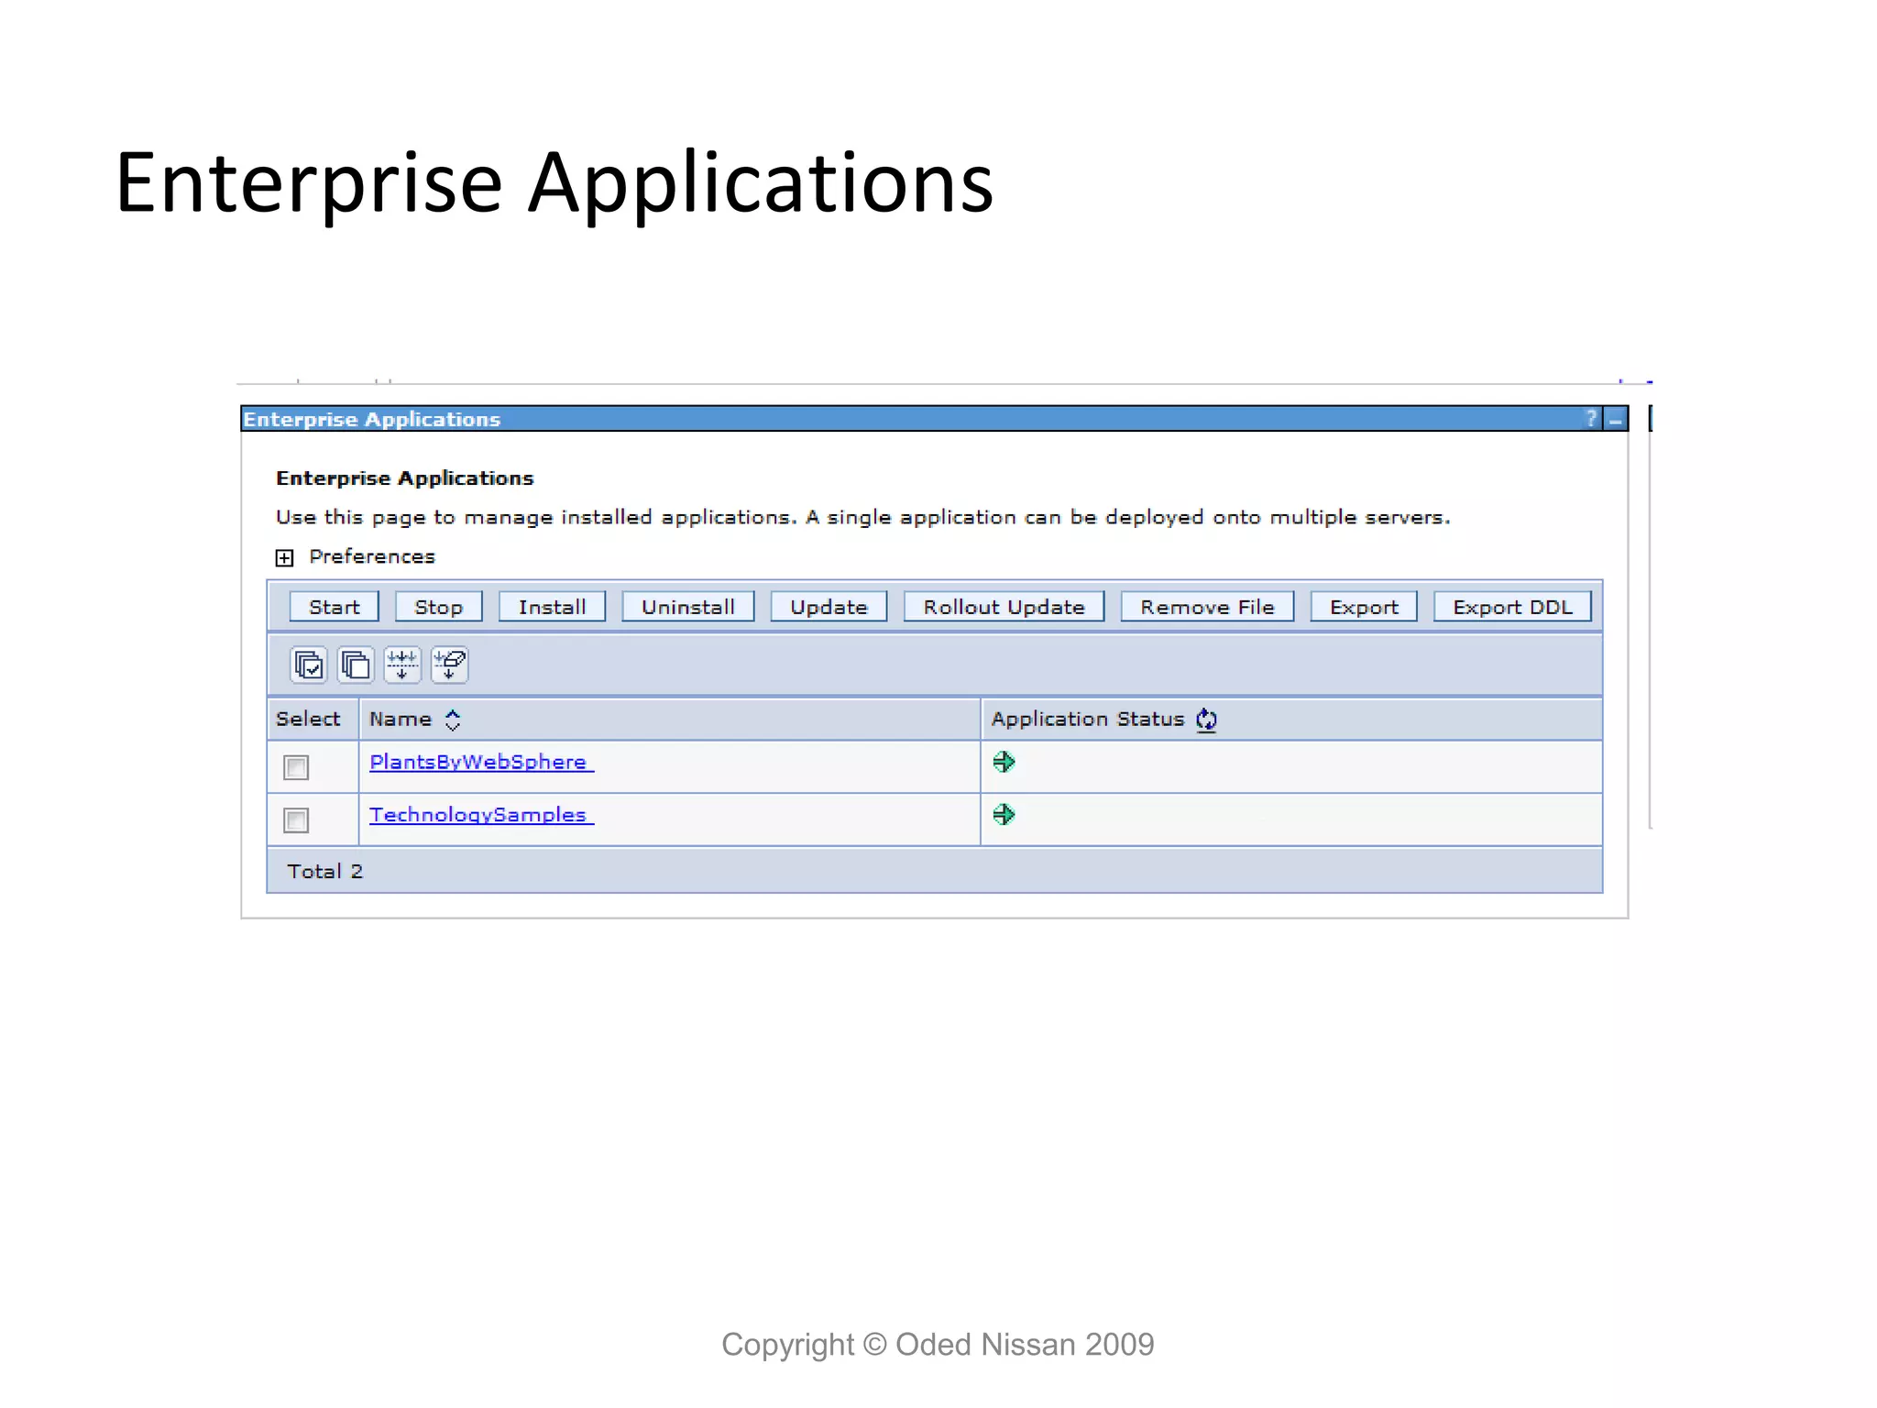Viewport: 1877px width, 1408px height.
Task: Click the Uninstall button
Action: click(687, 607)
